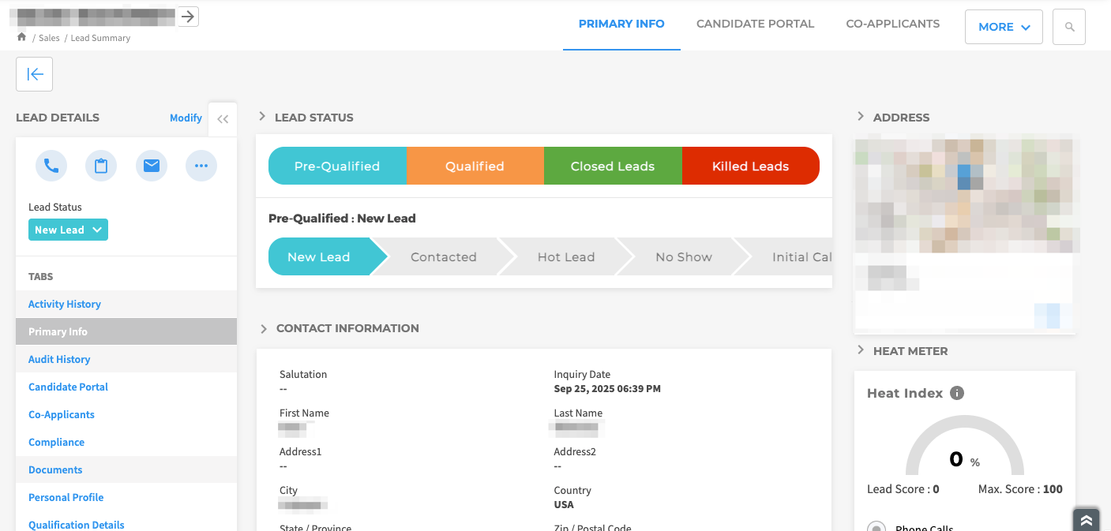The height and width of the screenshot is (531, 1111).
Task: Open Activity History in the sidebar tabs
Action: (x=126, y=304)
